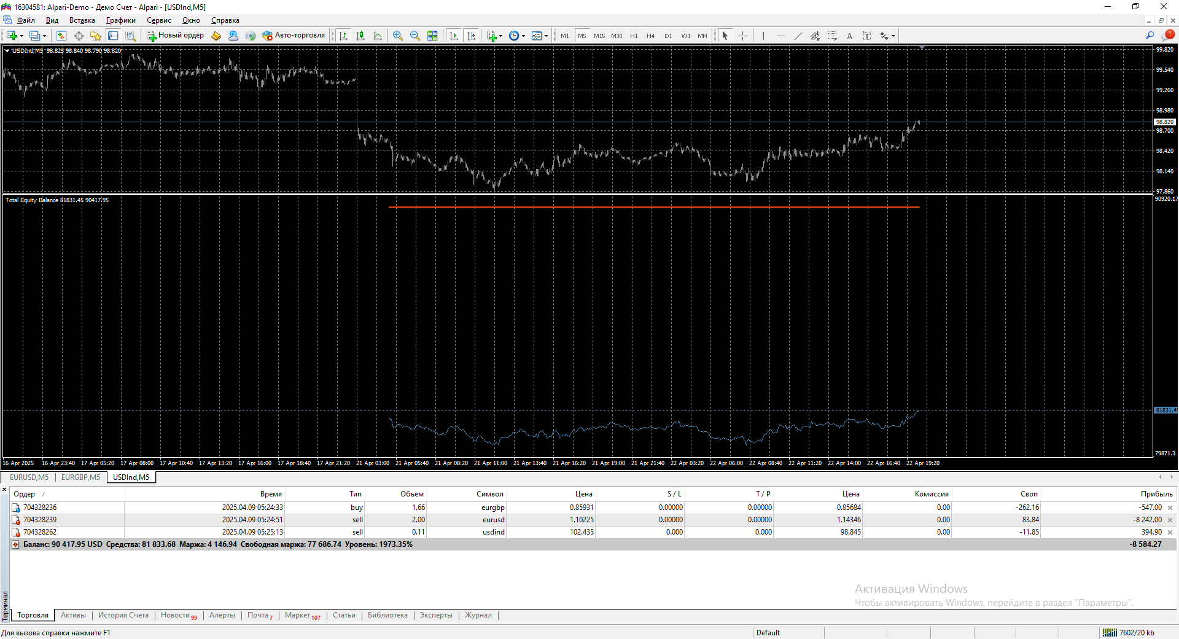The image size is (1179, 639).
Task: Select the M15 timeframe
Action: tap(599, 36)
